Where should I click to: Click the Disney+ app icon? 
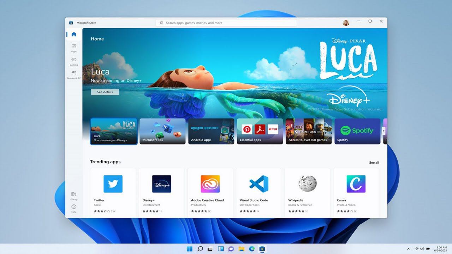pos(162,184)
